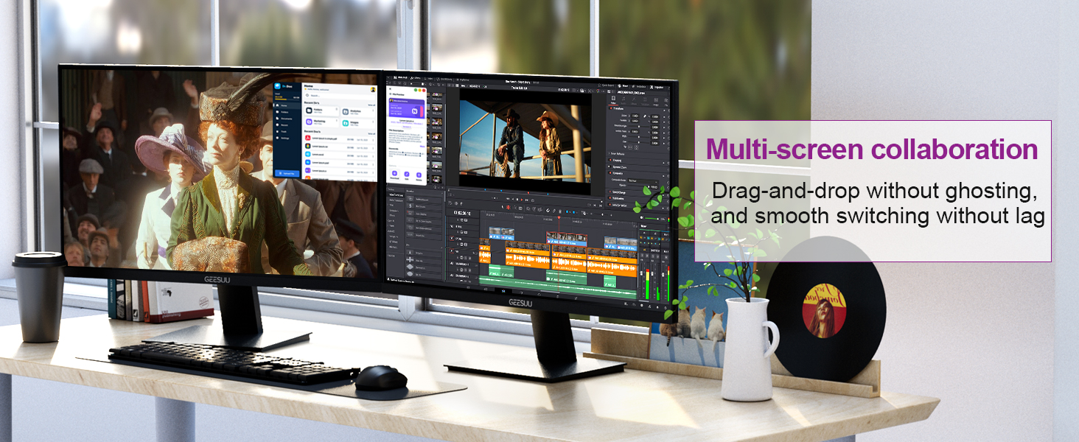Click the red playhead marker on timeline ruler

point(559,216)
